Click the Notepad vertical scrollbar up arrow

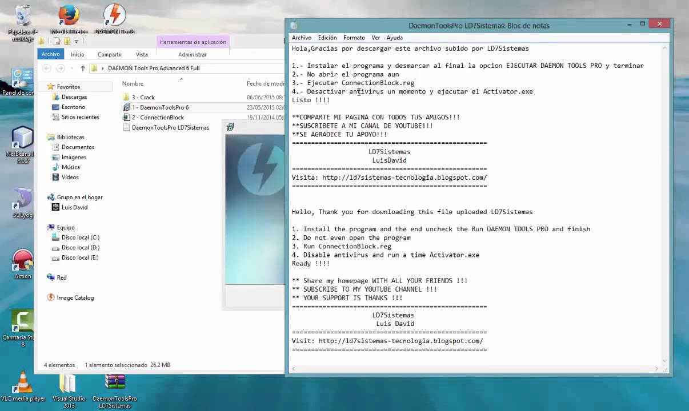tap(664, 49)
